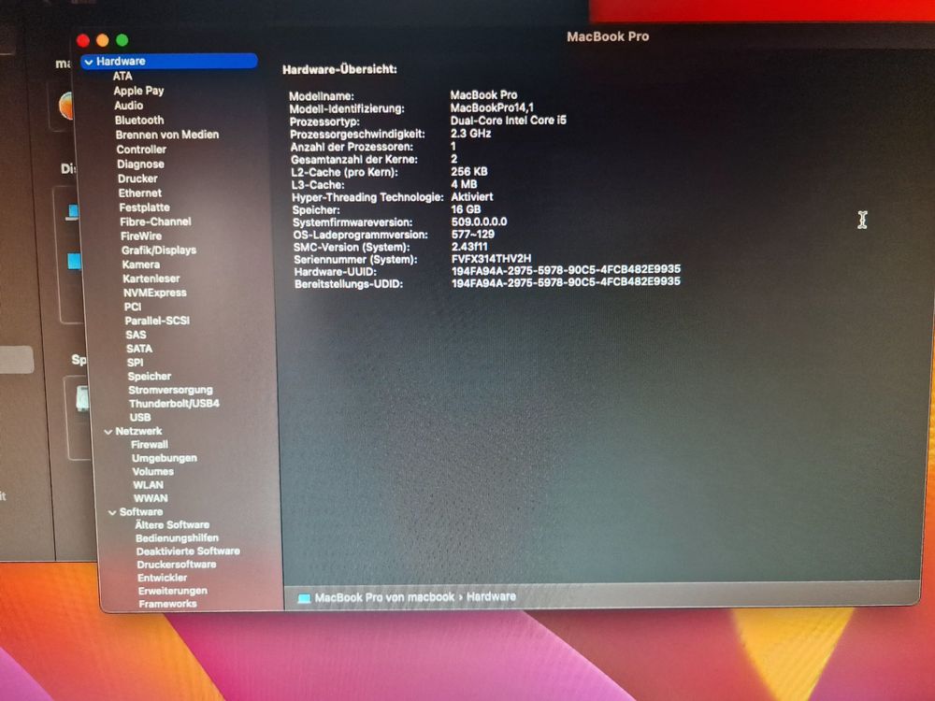This screenshot has width=935, height=701.
Task: Click Hardware breadcrumb in path bar
Action: [x=492, y=596]
